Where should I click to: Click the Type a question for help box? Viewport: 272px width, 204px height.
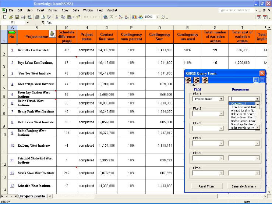tap(236, 10)
